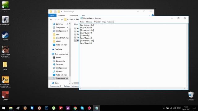
Task: Select Локальный диск in Explorer sidebar
Action: (62, 78)
